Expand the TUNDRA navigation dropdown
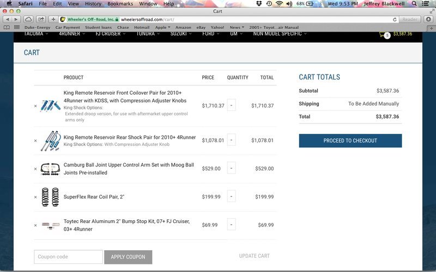Image resolution: width=436 pixels, height=272 pixels. [x=148, y=34]
